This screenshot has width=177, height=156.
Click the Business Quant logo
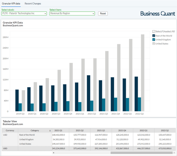pos(157,14)
